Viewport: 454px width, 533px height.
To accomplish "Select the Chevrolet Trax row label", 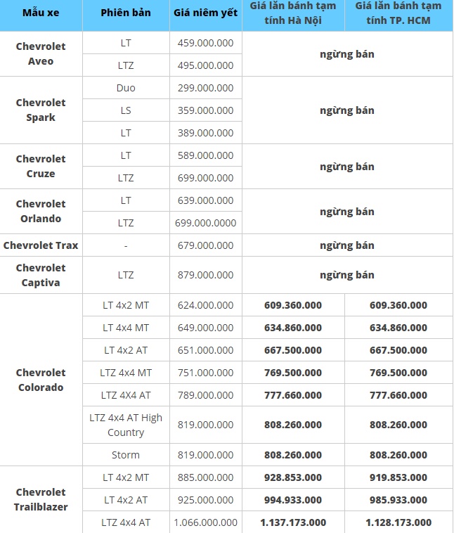I will (x=41, y=245).
